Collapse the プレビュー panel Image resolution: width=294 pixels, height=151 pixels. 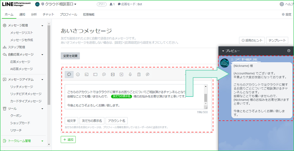(x=223, y=51)
